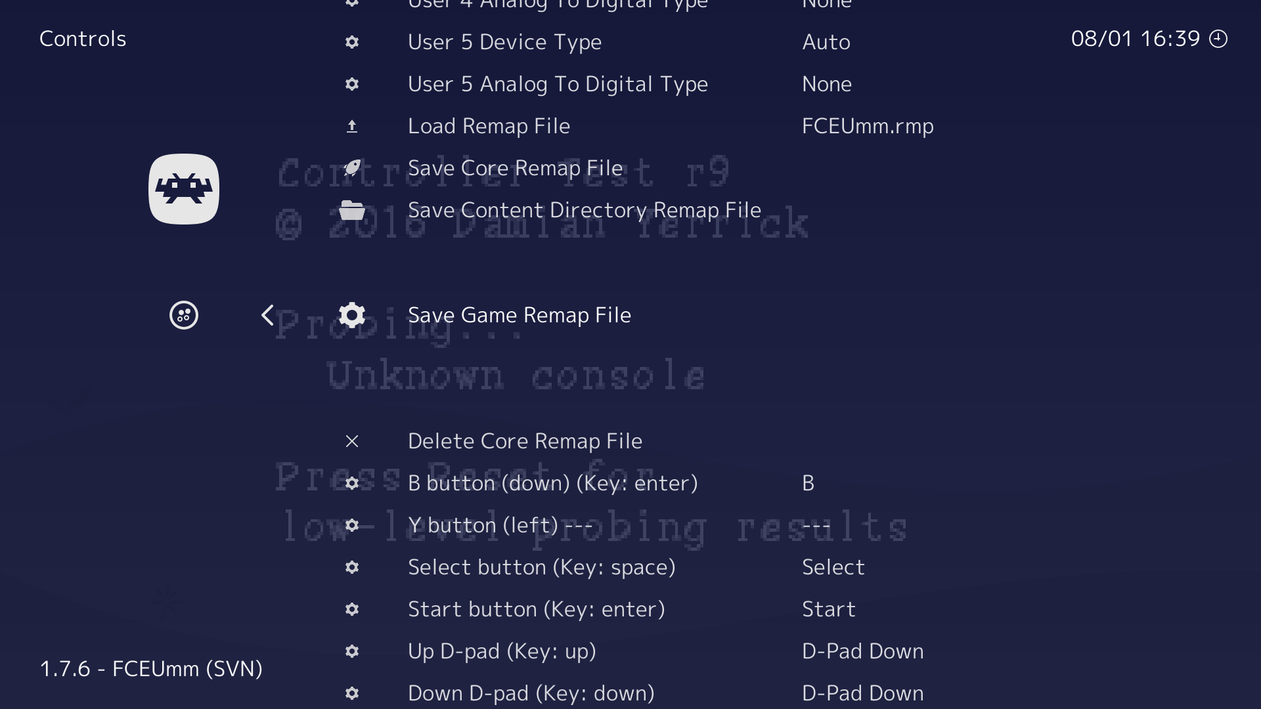This screenshot has height=709, width=1261.
Task: Change the B button mapping value
Action: [x=808, y=483]
